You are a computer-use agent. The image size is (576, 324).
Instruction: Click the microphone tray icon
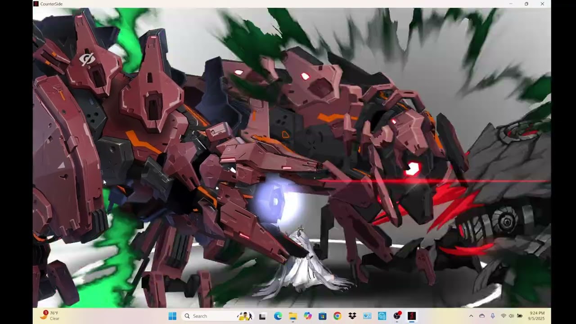point(493,316)
